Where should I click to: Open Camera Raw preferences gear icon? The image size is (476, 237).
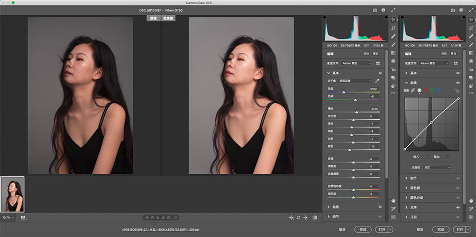(x=383, y=10)
